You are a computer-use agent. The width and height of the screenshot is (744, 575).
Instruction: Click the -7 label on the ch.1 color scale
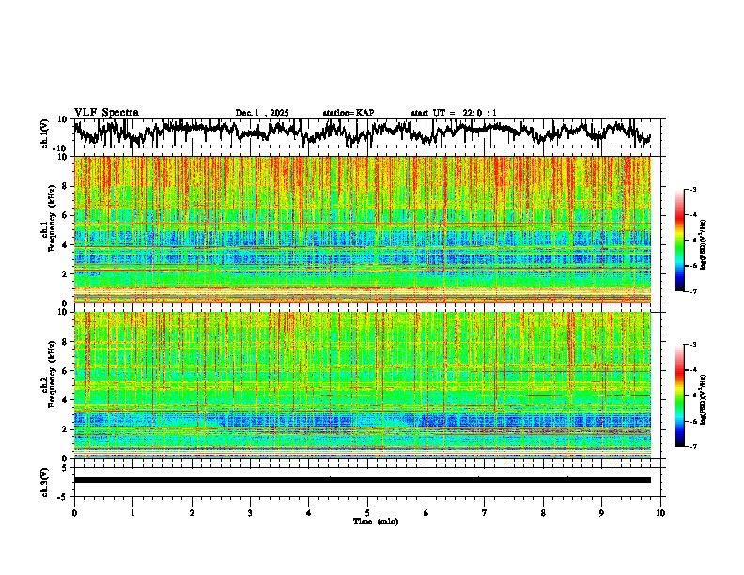pyautogui.click(x=693, y=291)
